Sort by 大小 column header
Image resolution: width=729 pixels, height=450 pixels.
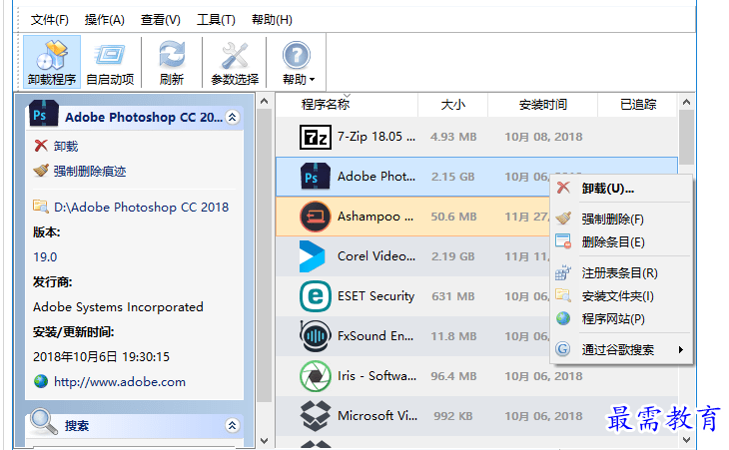click(x=452, y=105)
